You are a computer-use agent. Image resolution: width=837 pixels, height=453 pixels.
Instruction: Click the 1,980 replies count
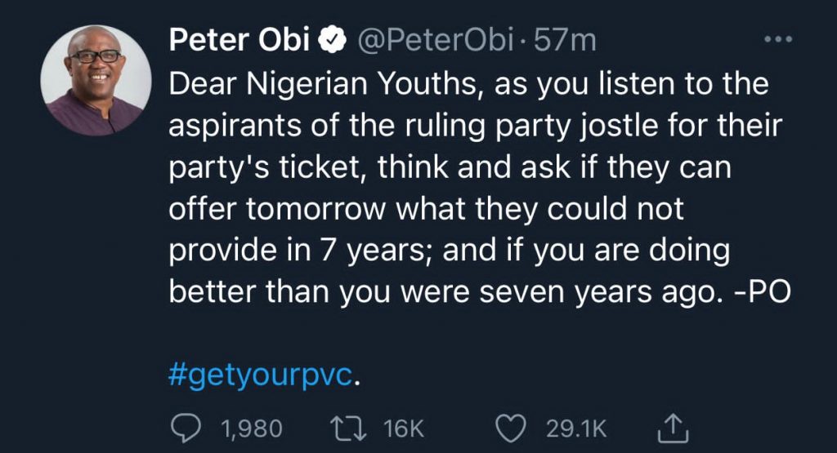tap(251, 429)
